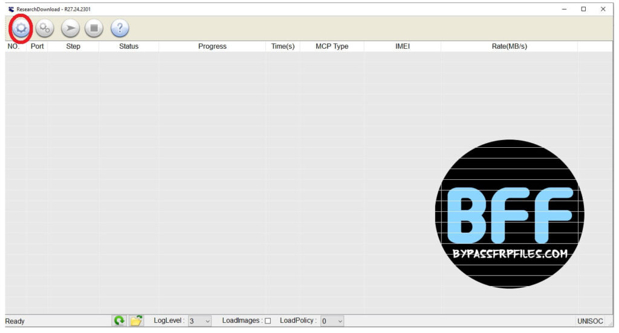619x333 pixels.
Task: Click the Step column header
Action: pyautogui.click(x=73, y=46)
